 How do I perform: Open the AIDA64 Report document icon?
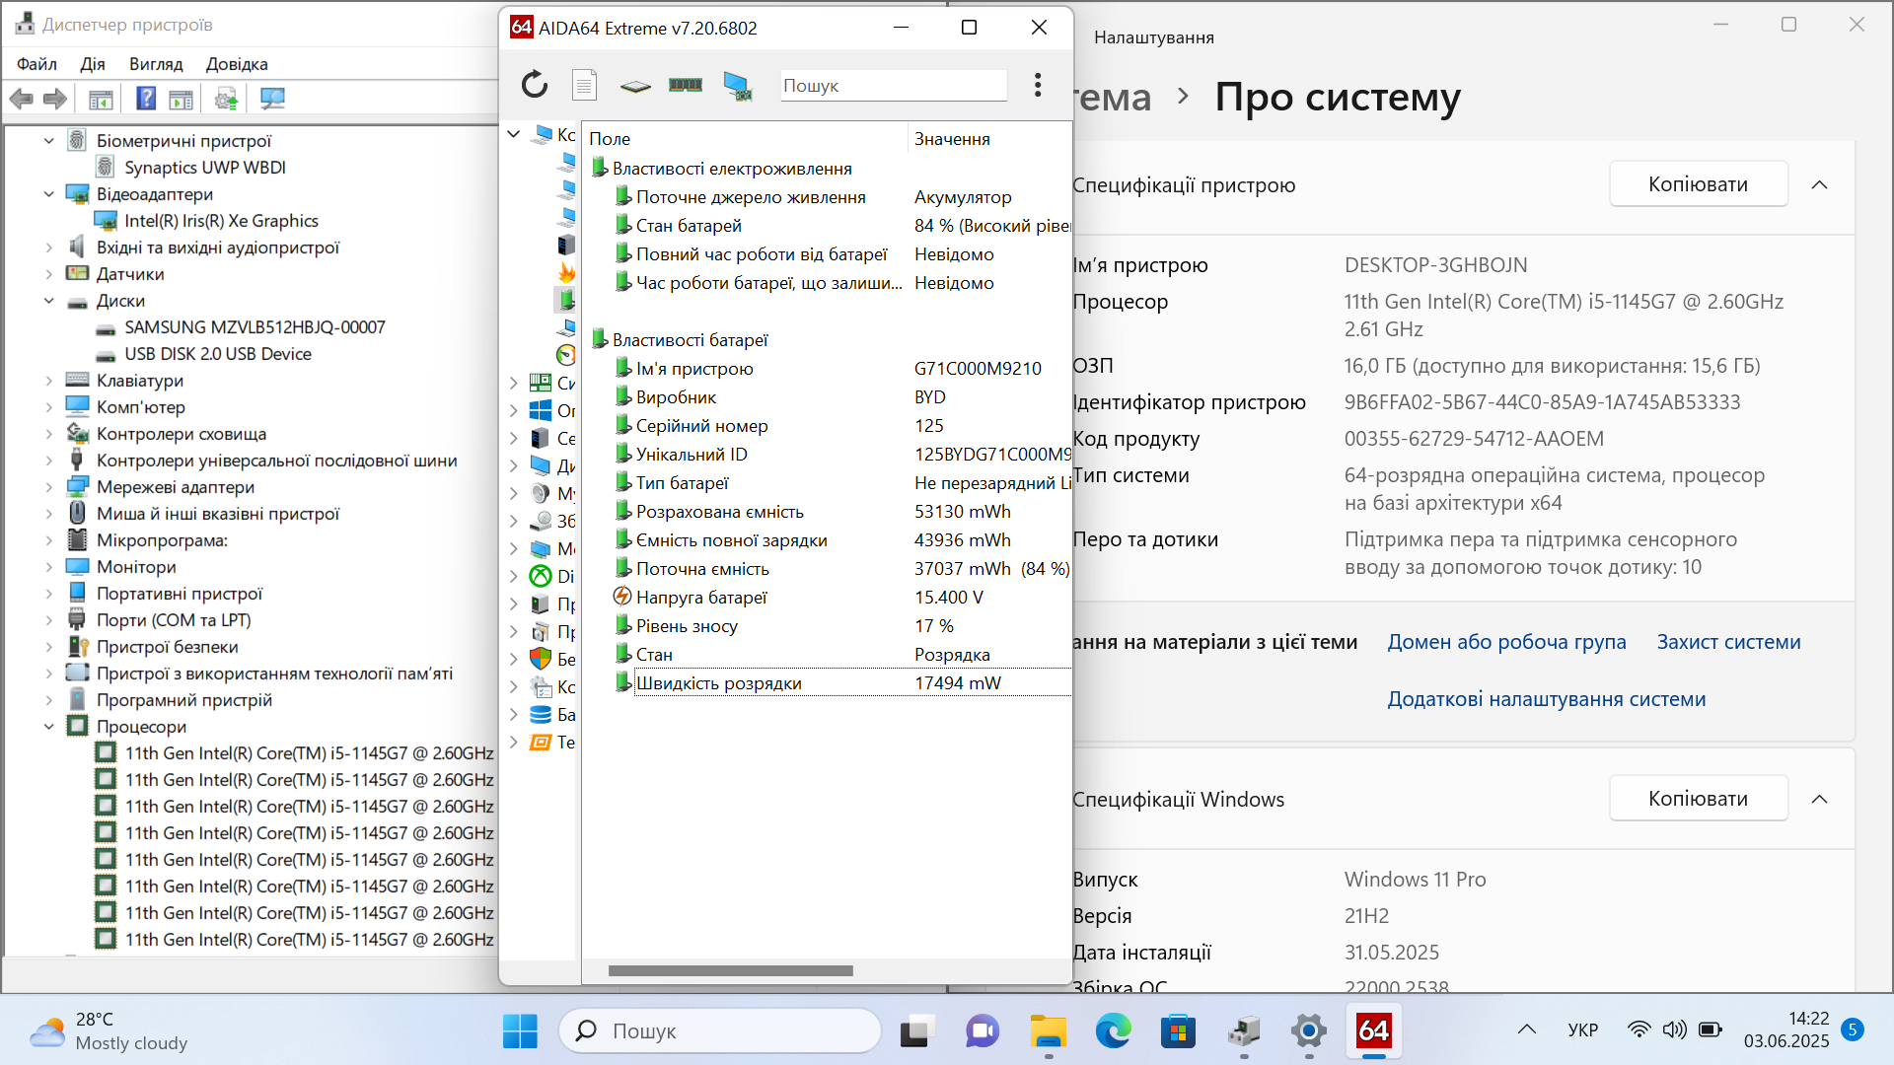pos(584,85)
